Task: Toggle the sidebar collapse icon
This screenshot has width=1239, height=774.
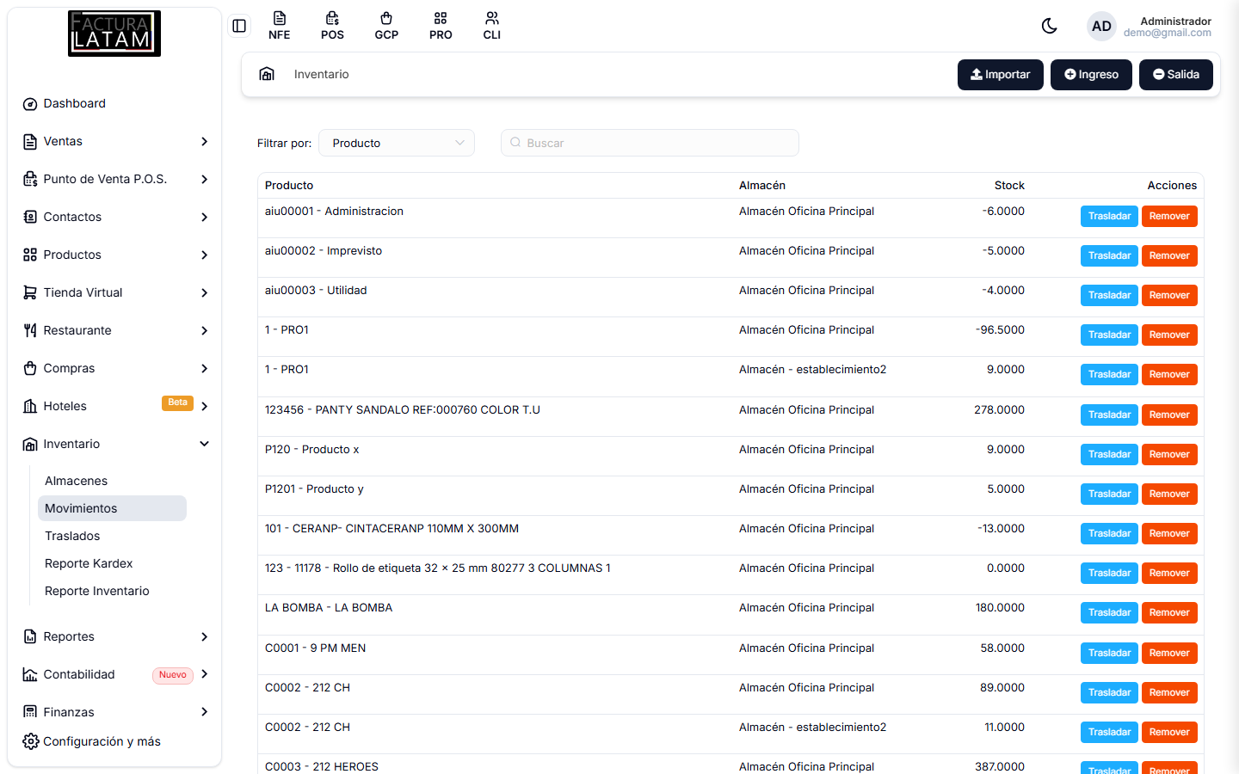Action: (x=239, y=26)
